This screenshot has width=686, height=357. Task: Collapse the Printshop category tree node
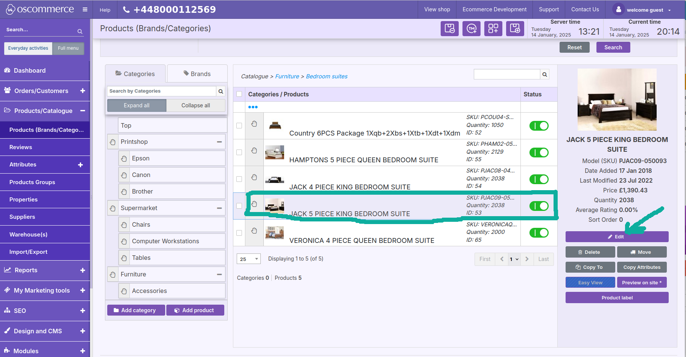click(219, 142)
